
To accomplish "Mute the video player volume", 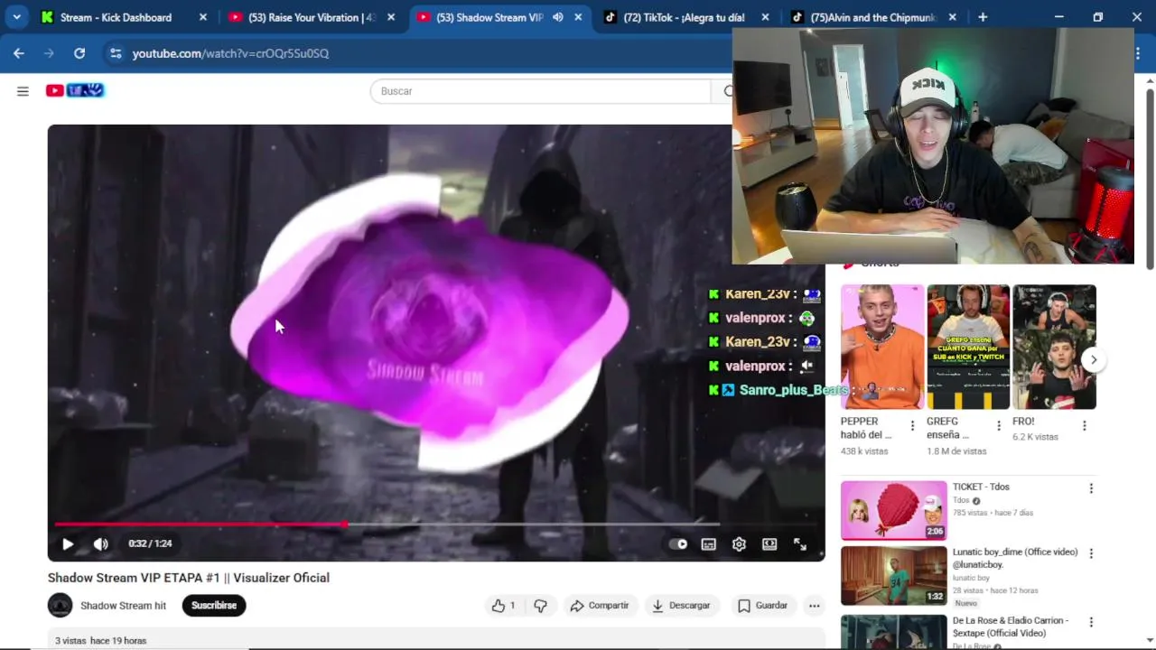I will point(100,543).
